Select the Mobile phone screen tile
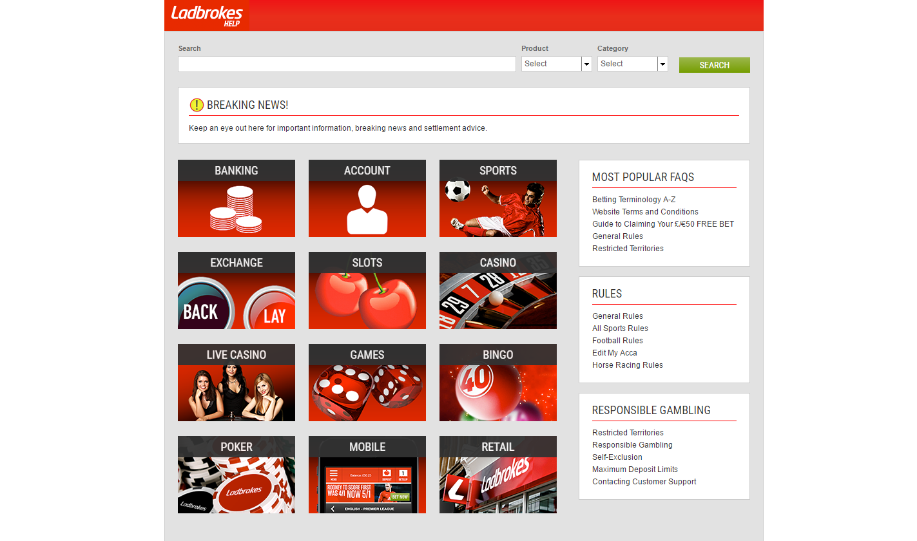This screenshot has height=541, width=917. [367, 475]
